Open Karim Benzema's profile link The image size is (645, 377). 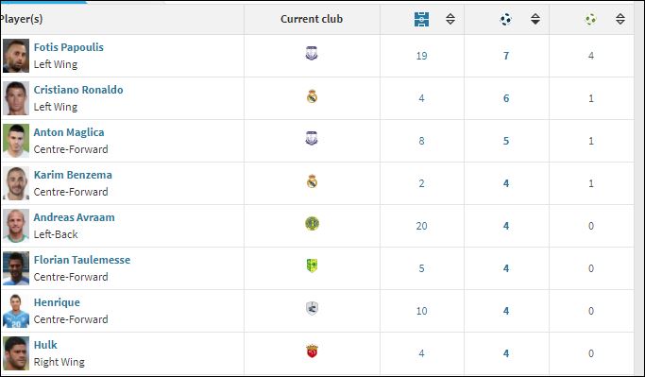[x=73, y=175]
